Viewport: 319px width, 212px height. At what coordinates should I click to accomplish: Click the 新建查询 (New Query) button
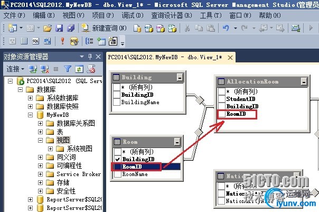click(x=104, y=28)
